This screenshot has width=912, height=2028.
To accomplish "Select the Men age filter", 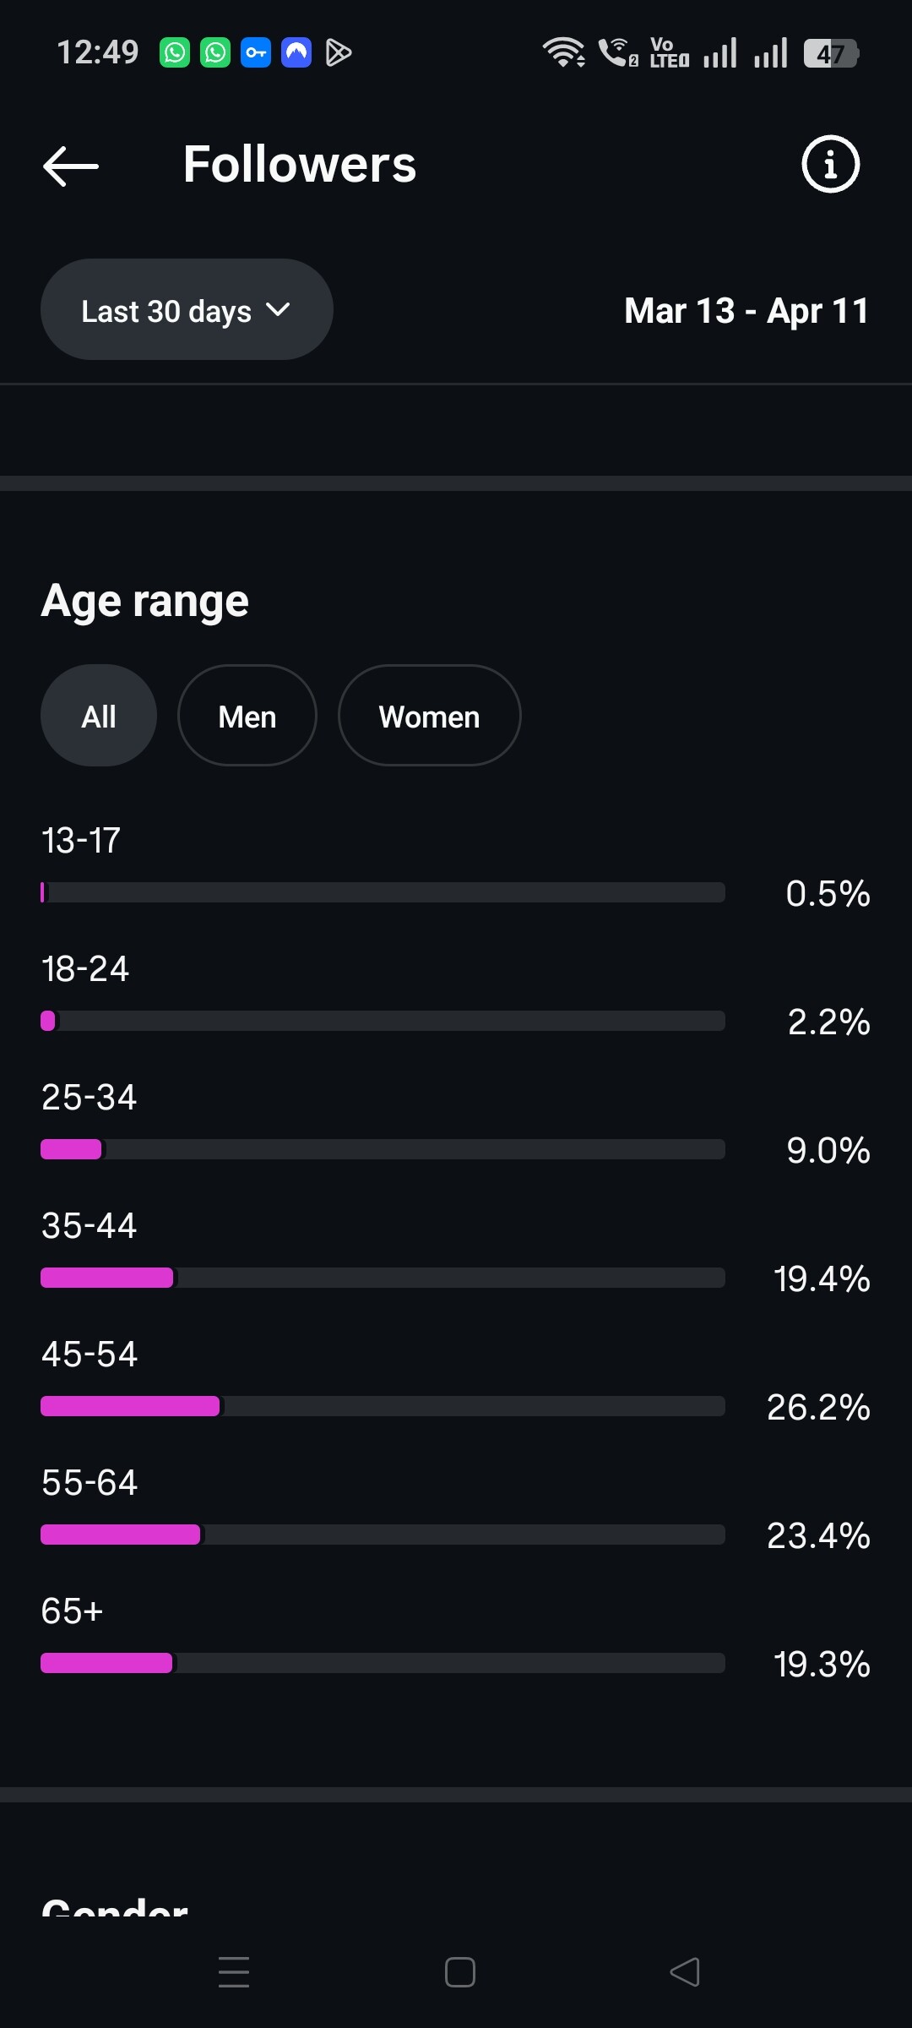I will pos(247,716).
